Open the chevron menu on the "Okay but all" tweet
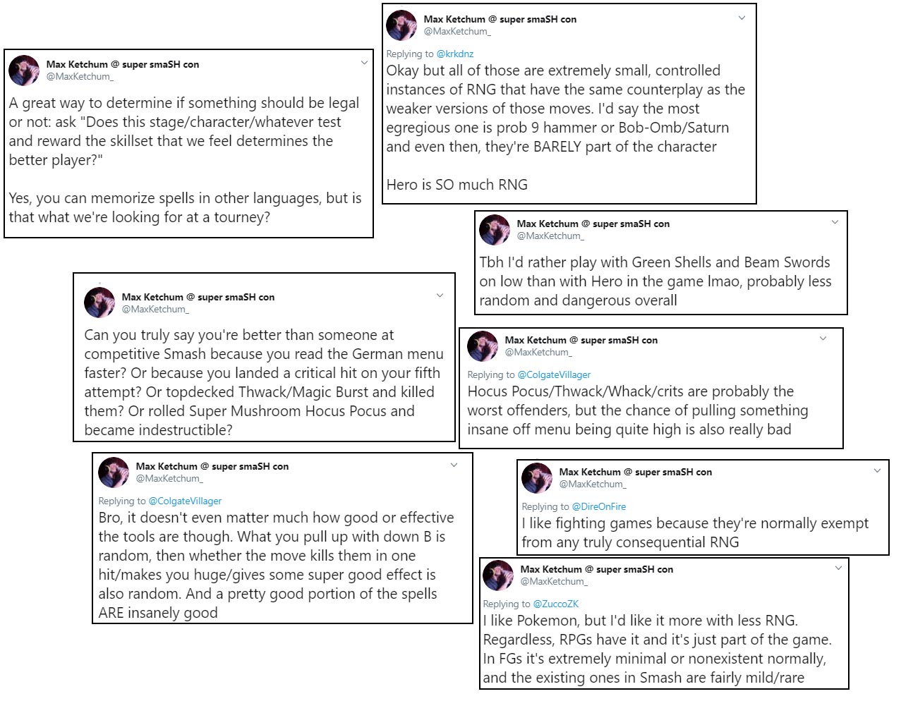 coord(742,18)
